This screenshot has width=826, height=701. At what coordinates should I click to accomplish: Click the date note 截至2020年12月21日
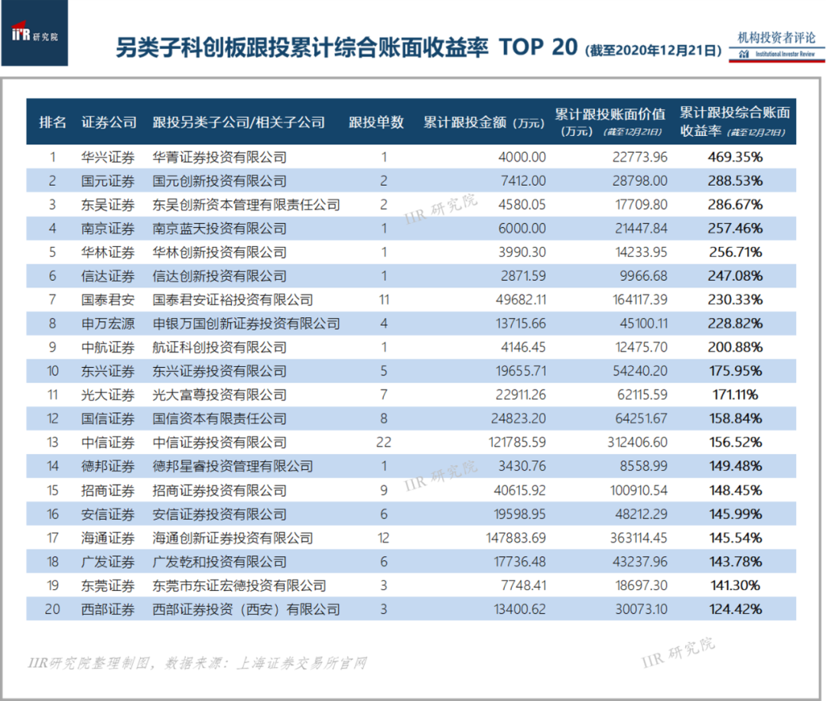click(x=653, y=50)
